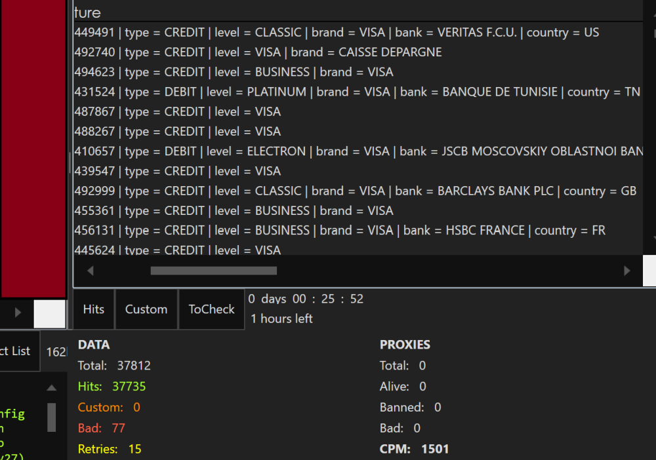Click the log panel vertical scrollbar thumb
The image size is (656, 460).
pos(51,417)
